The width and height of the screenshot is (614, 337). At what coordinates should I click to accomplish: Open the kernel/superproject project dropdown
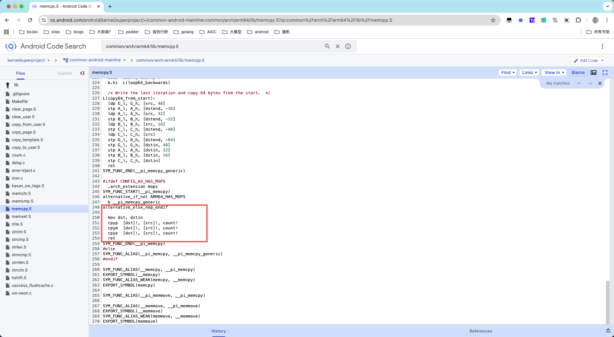click(x=29, y=60)
